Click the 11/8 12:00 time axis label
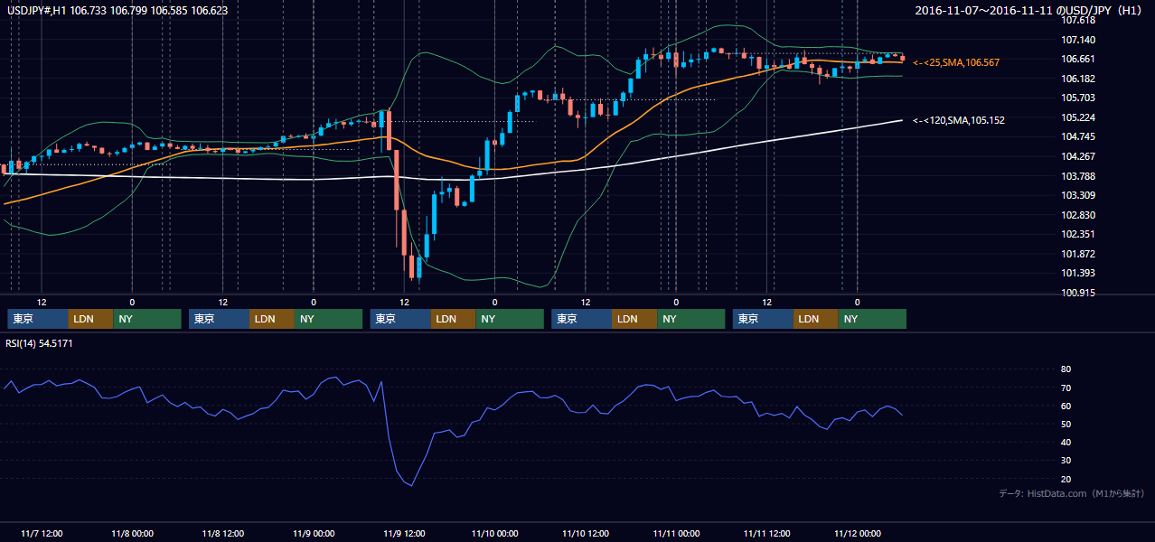Viewport: 1155px width, 542px height. click(222, 534)
